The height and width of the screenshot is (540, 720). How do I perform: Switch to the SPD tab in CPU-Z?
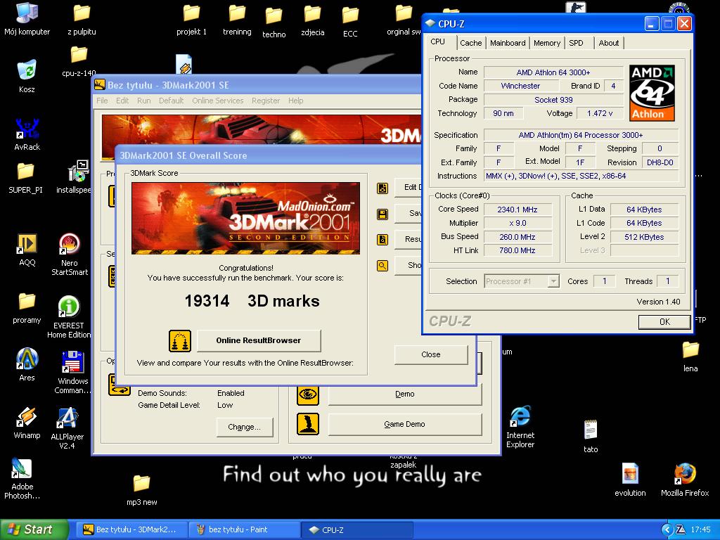pos(576,43)
